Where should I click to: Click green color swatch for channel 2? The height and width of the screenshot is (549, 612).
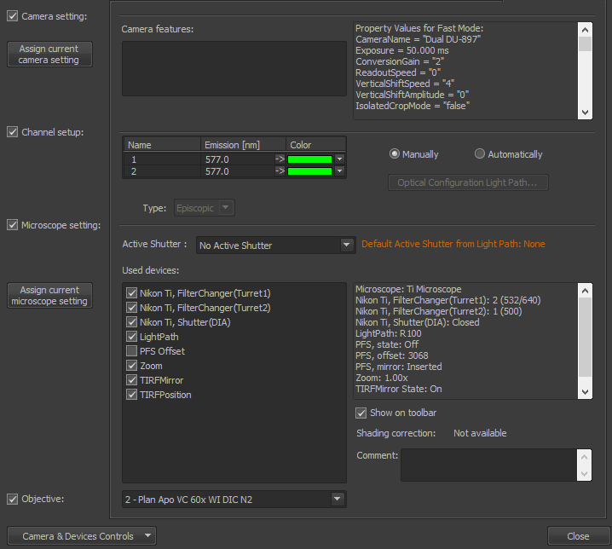coord(310,171)
